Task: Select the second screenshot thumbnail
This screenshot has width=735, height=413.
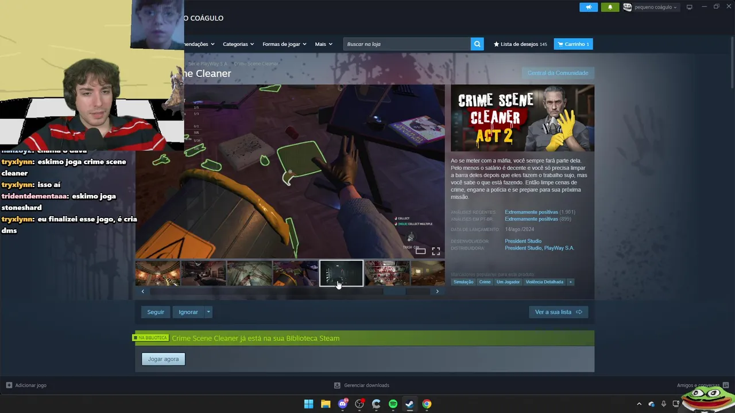Action: [x=204, y=273]
